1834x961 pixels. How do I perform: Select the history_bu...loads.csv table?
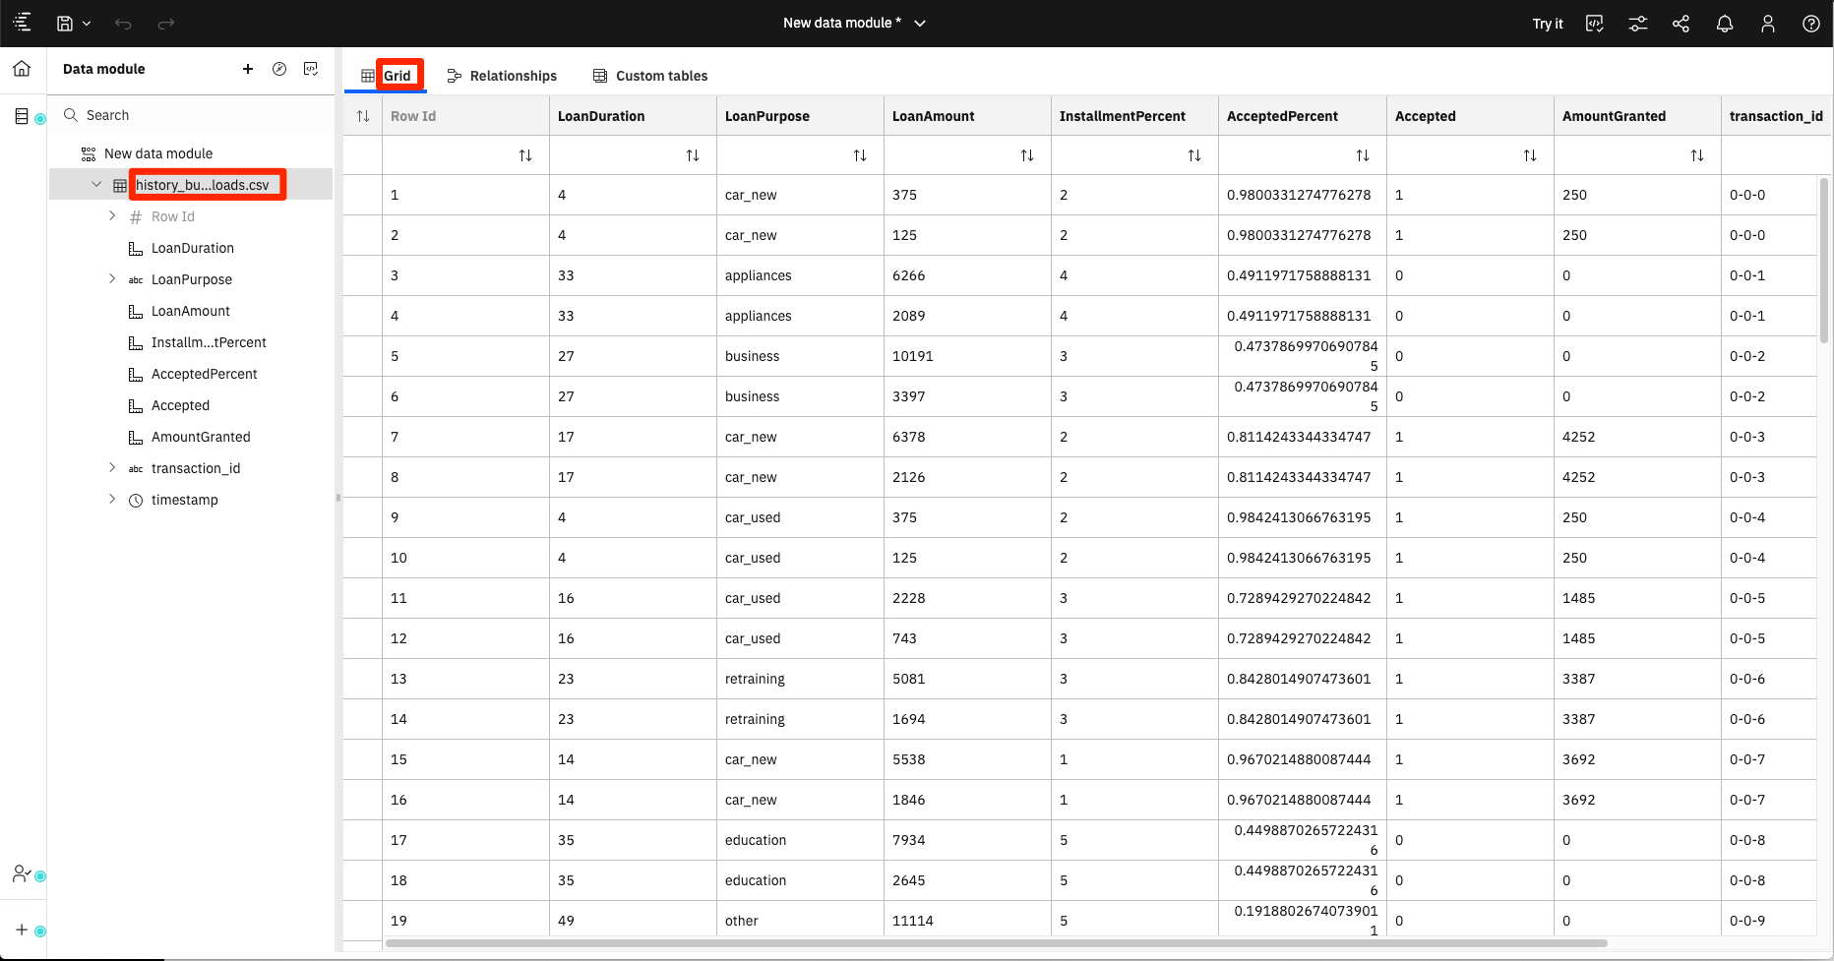[x=203, y=185]
